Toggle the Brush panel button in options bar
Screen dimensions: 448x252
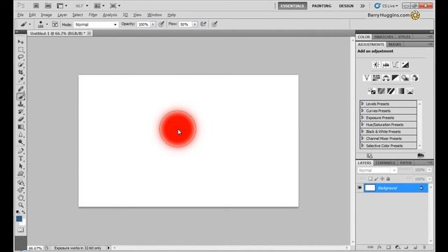[55, 24]
